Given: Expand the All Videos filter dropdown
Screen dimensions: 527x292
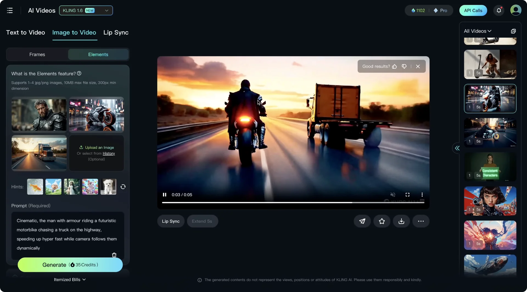Looking at the screenshot, I should coord(477,31).
